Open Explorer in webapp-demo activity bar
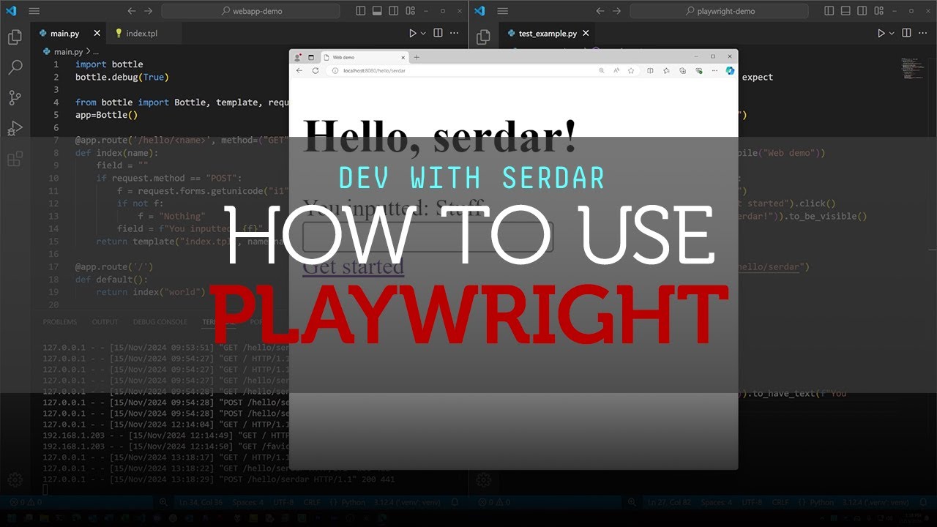937x527 pixels. (x=15, y=37)
